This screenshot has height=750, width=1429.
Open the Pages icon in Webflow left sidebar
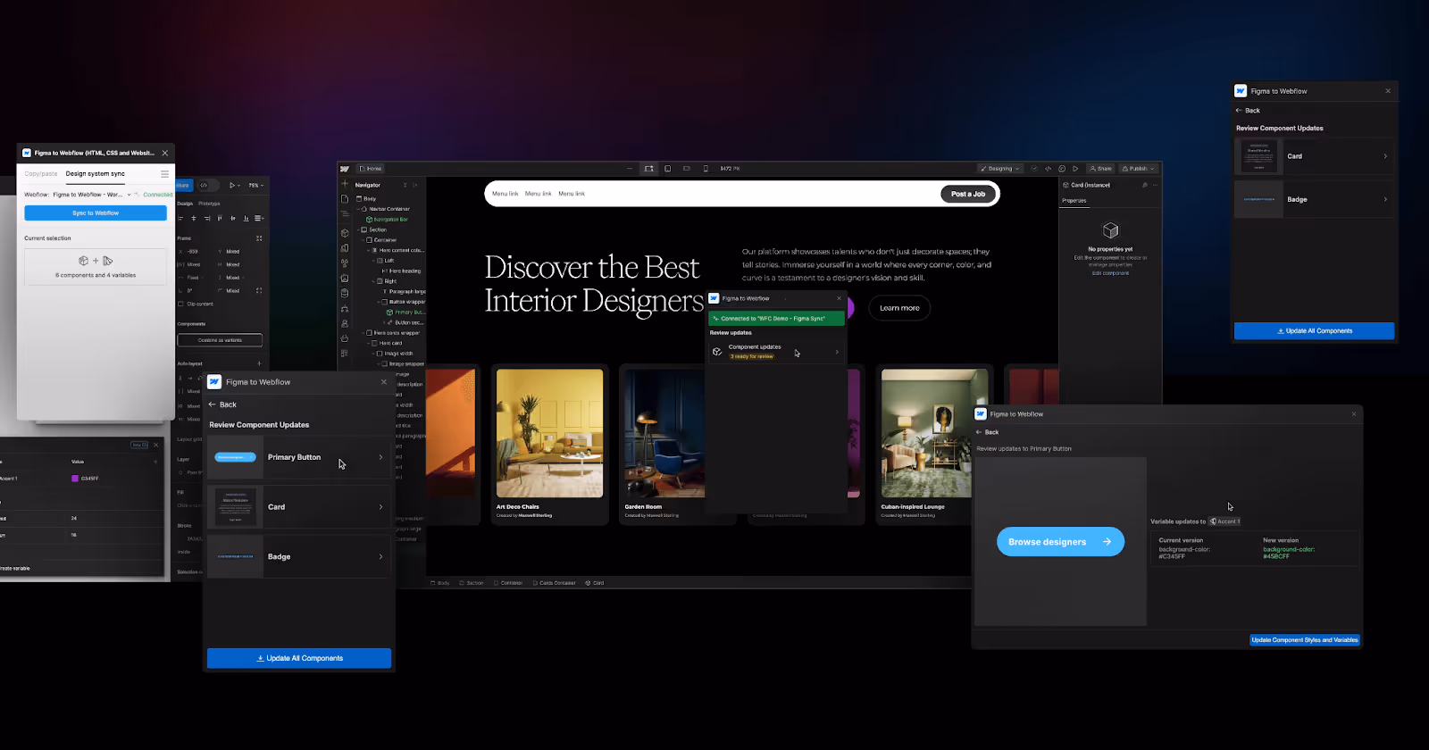point(345,199)
